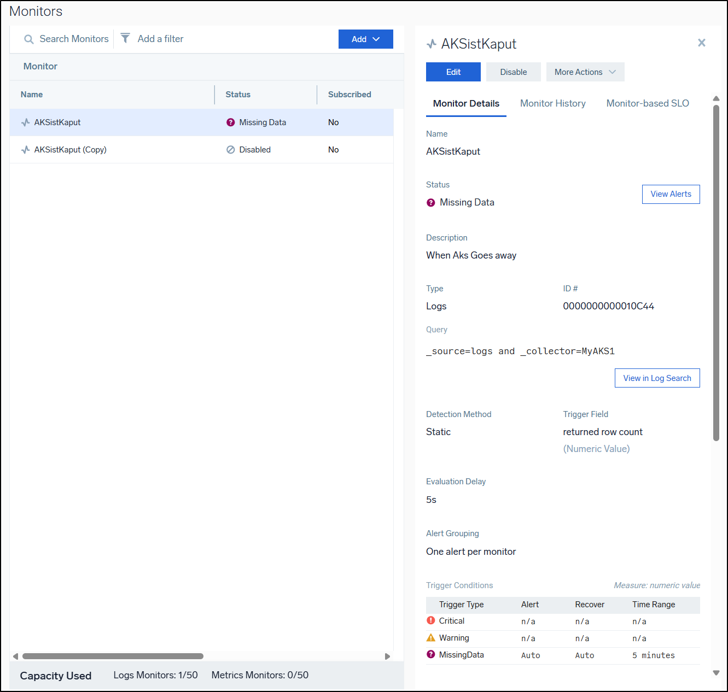The height and width of the screenshot is (692, 728).
Task: Close the AKSistKaput details panel
Action: tap(702, 43)
